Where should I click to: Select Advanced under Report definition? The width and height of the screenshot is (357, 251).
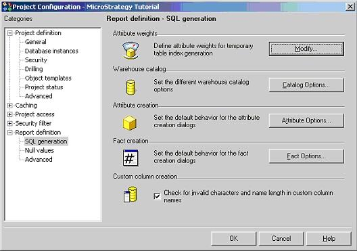39,160
